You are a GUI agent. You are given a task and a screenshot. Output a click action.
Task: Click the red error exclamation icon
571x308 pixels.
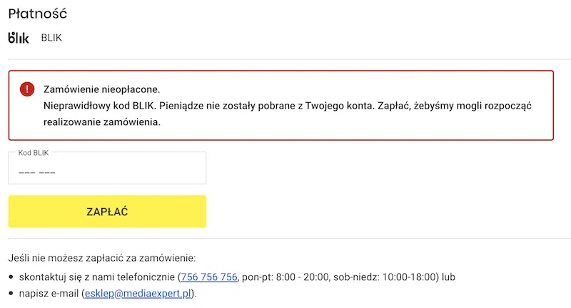27,89
